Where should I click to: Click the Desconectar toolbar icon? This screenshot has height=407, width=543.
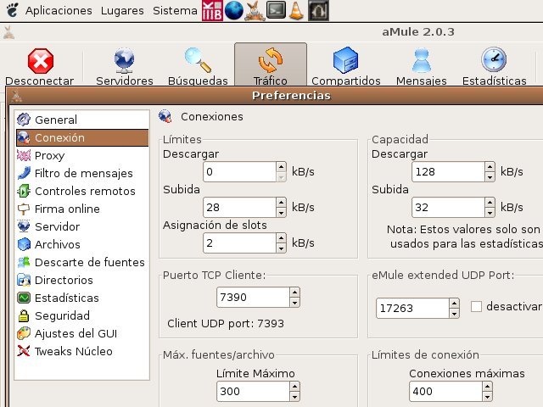point(41,61)
